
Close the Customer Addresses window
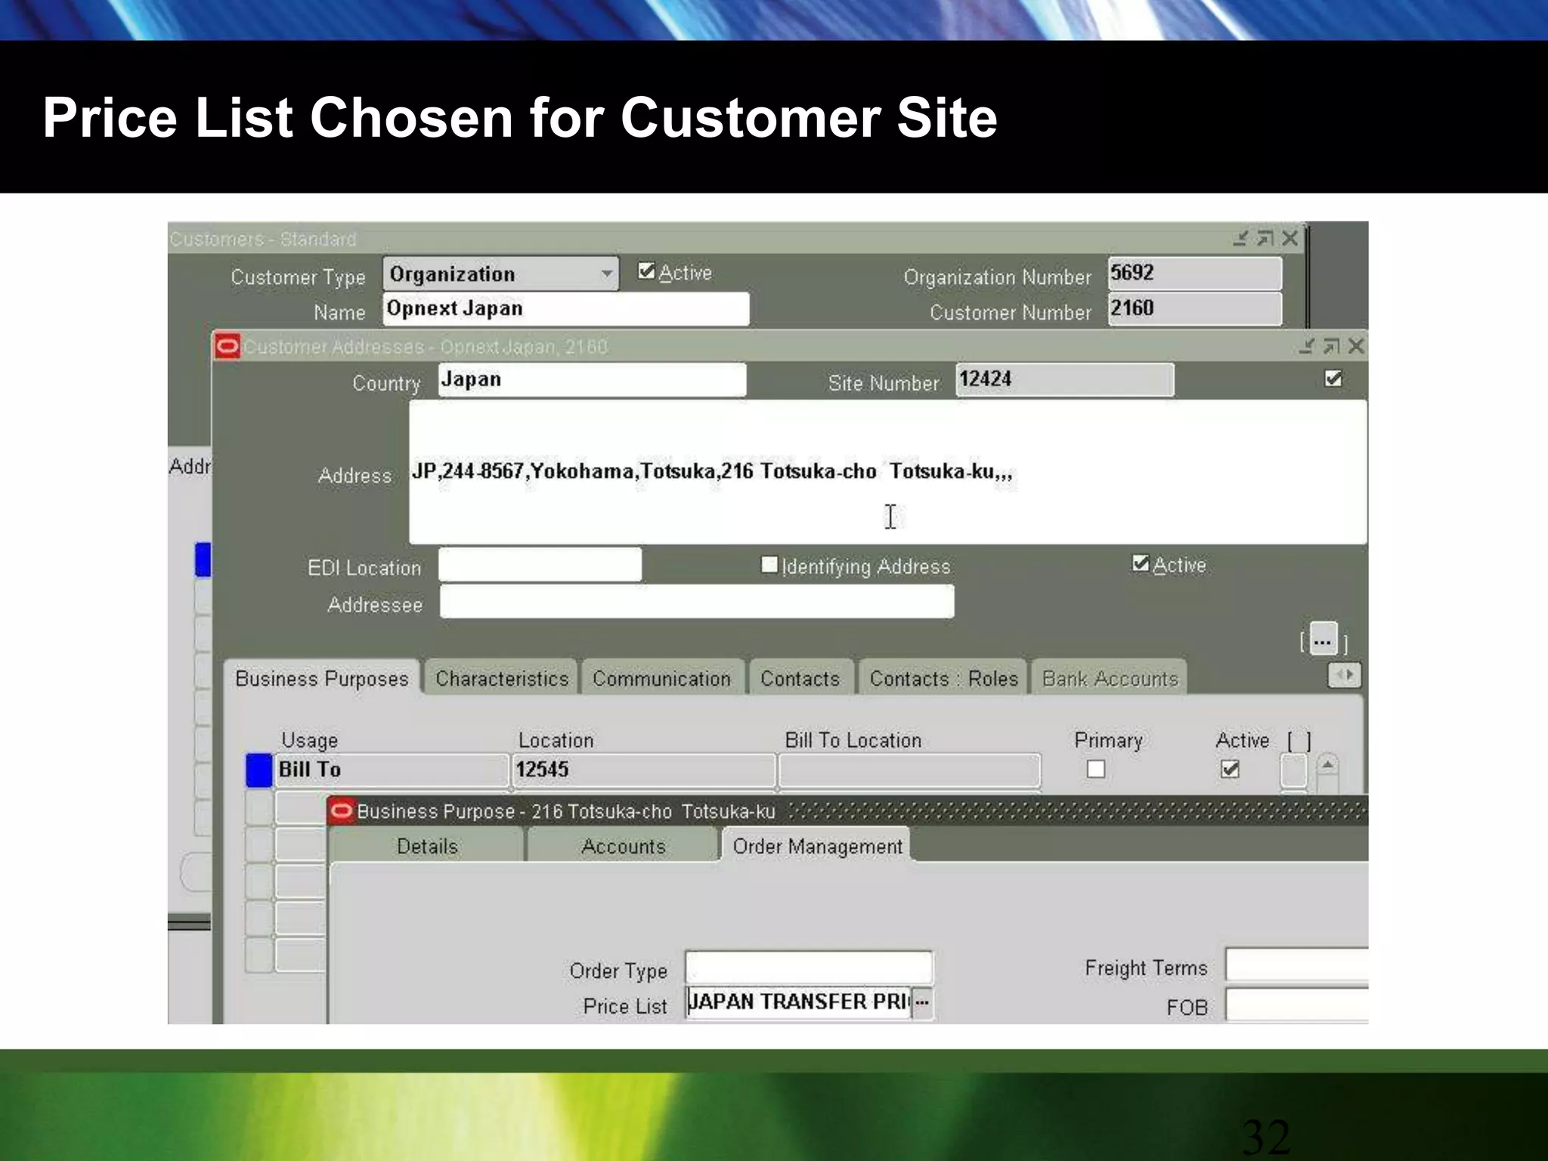pos(1356,346)
